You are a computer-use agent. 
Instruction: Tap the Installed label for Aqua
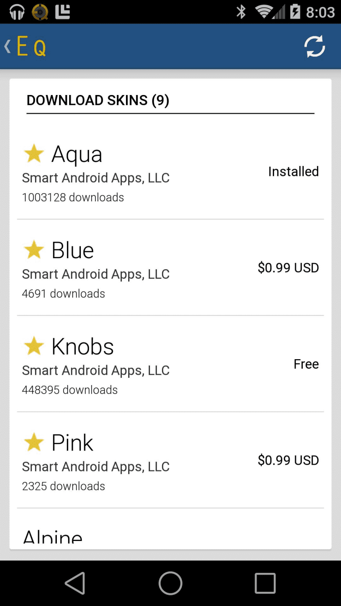point(293,171)
